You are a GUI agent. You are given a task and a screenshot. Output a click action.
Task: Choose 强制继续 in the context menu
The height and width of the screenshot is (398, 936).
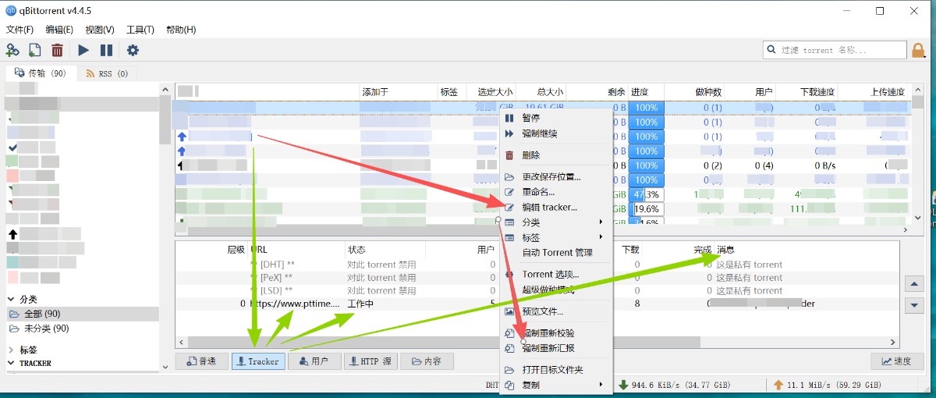coord(555,133)
